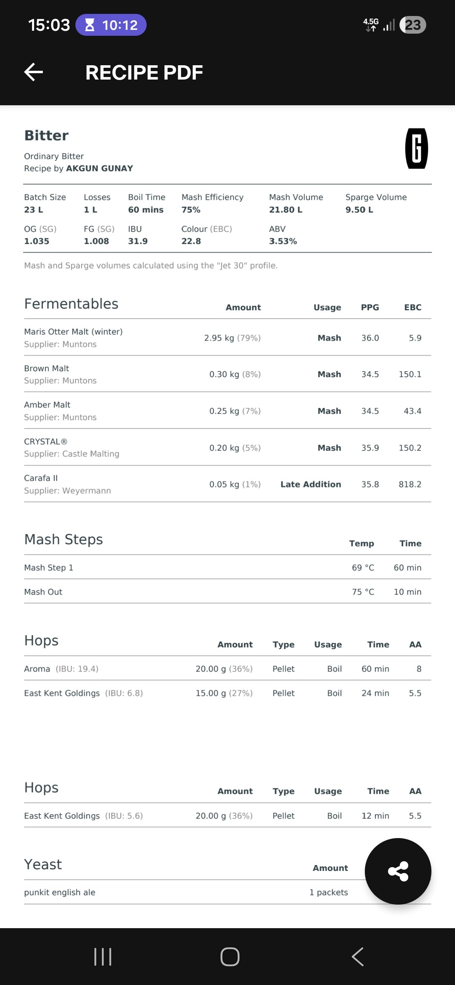Tap the battery indicator showing 23
This screenshot has width=455, height=985.
pos(412,25)
